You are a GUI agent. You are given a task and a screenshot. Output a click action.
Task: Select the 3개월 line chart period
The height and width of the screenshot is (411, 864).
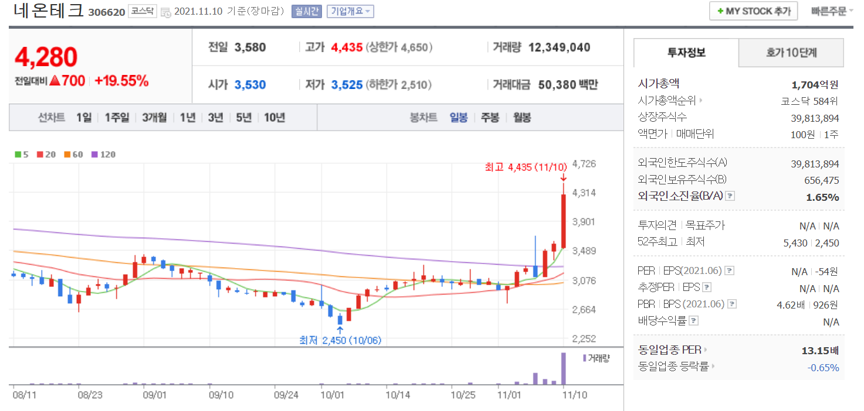click(x=154, y=118)
